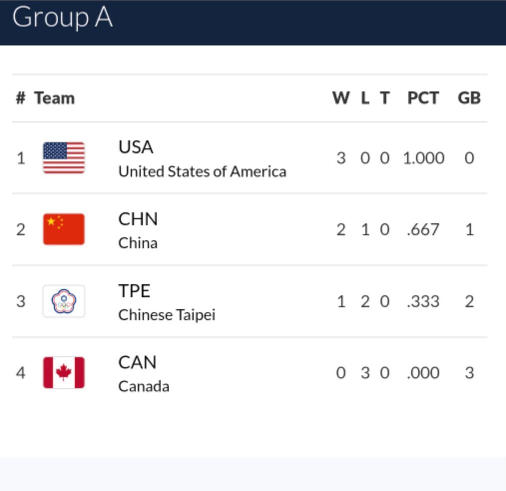Click the PCT column header

[423, 98]
